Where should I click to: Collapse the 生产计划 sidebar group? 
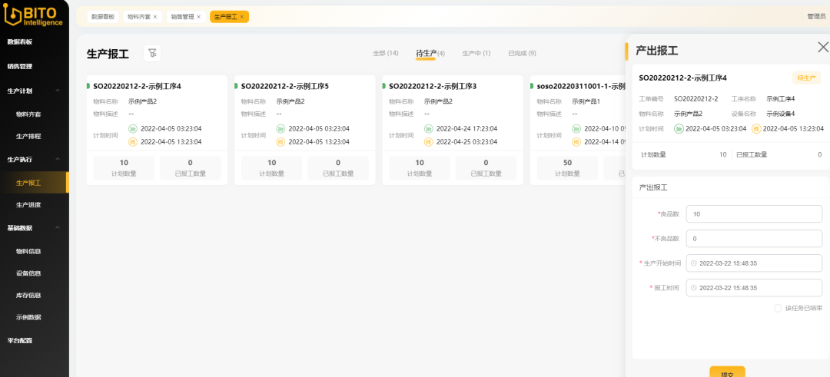(58, 91)
